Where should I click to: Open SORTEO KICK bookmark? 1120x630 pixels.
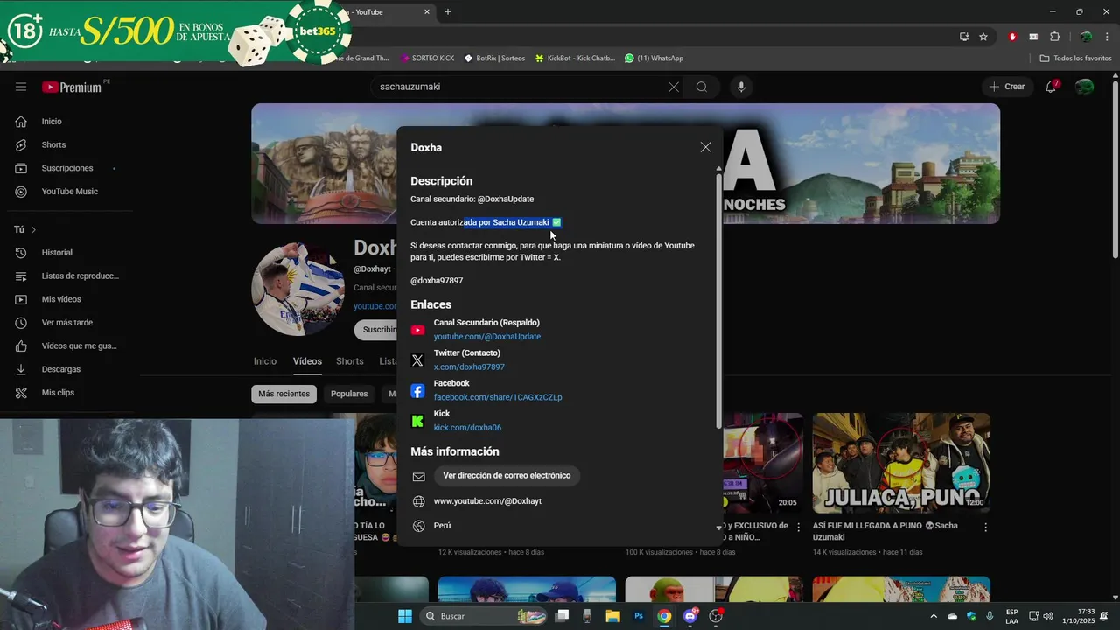(x=427, y=59)
